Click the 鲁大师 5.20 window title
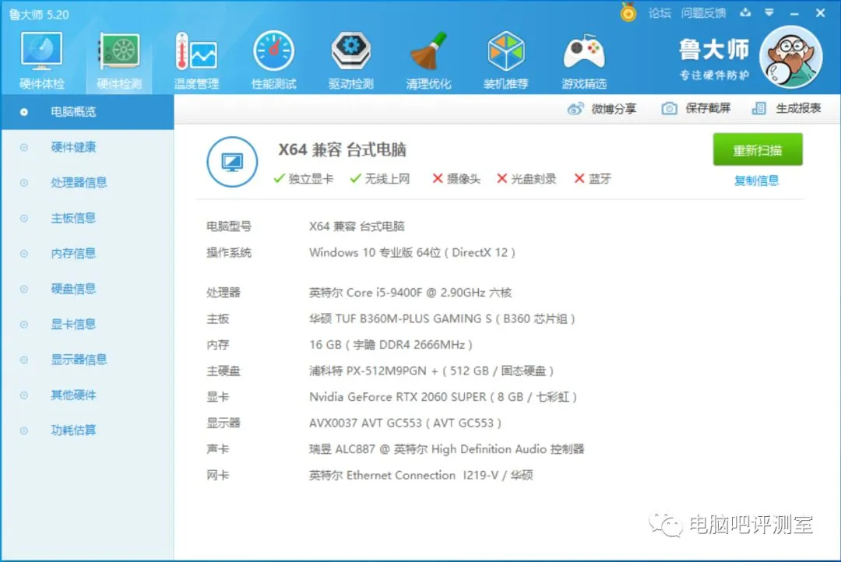The image size is (841, 562). click(x=39, y=15)
